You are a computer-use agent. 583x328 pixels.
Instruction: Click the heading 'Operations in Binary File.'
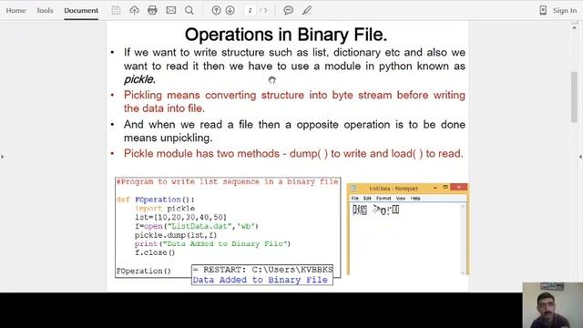(286, 35)
